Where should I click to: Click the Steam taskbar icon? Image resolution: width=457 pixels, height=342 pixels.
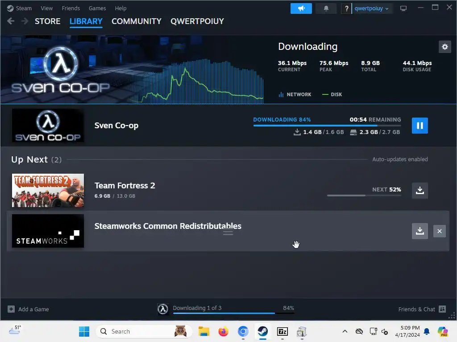point(262,331)
